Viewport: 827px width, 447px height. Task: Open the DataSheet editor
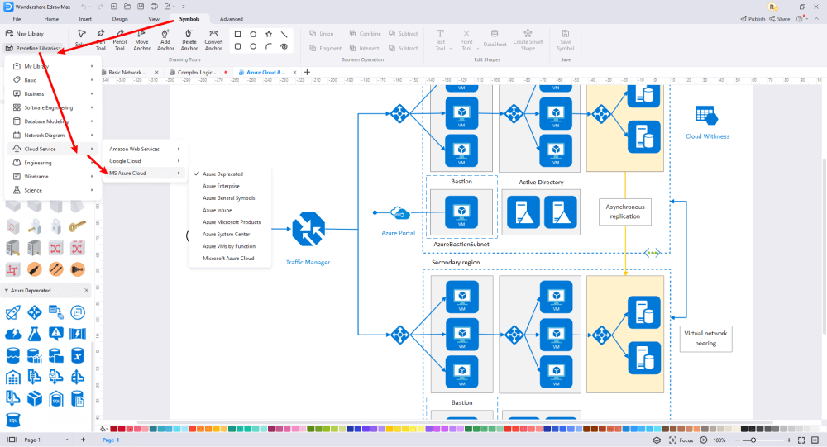(x=495, y=39)
